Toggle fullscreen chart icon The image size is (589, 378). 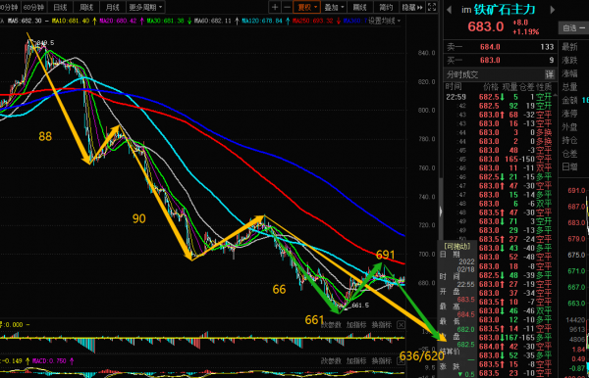(432, 7)
